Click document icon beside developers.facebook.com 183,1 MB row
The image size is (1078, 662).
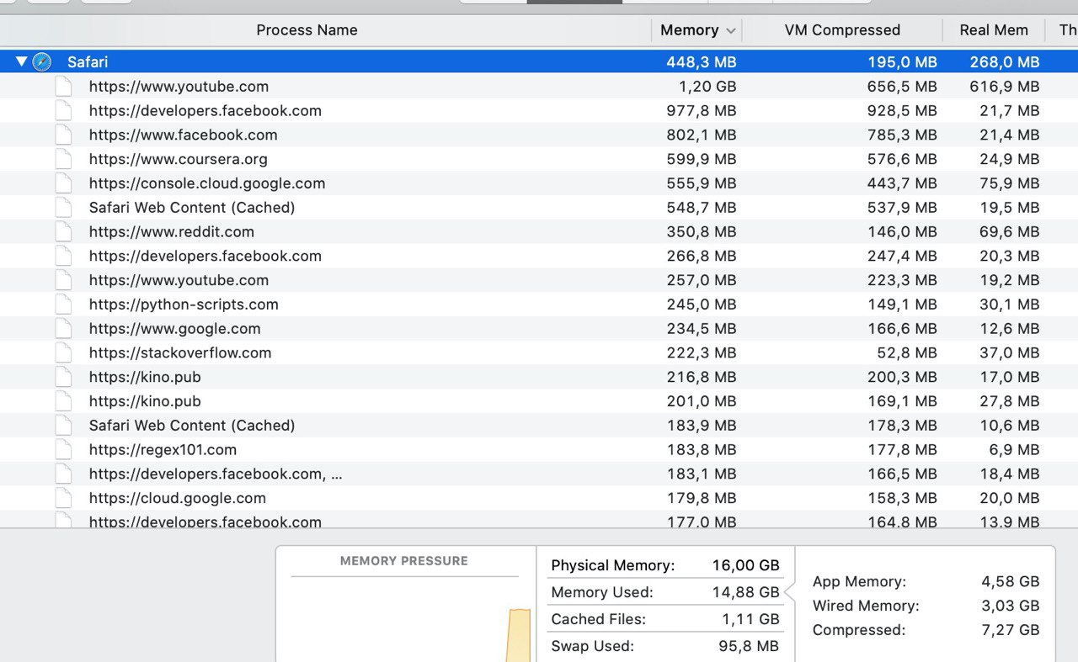click(x=64, y=474)
